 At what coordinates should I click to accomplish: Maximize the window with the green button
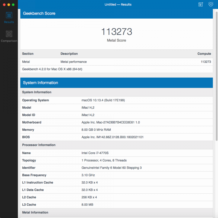(x=13, y=5)
